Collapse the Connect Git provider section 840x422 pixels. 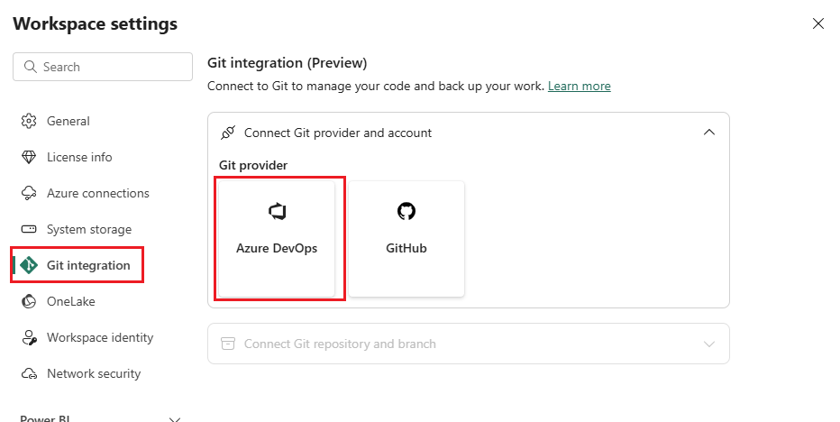click(709, 133)
